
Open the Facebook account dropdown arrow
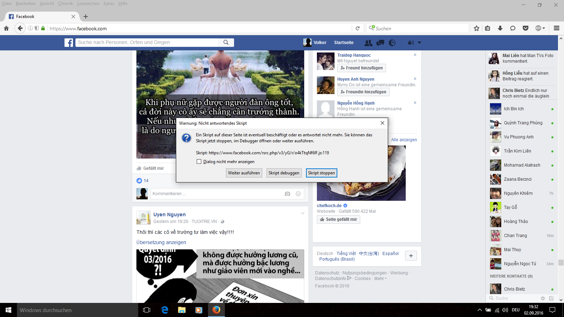tap(419, 43)
